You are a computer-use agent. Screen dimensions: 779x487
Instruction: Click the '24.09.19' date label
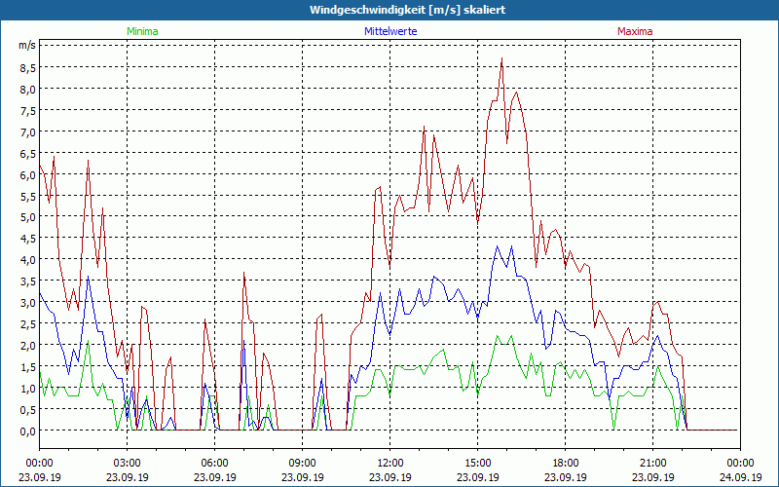point(740,477)
